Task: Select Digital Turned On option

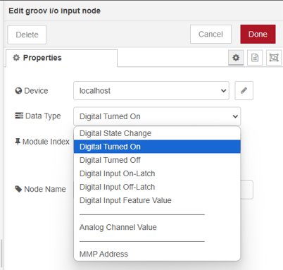Action: [157, 147]
